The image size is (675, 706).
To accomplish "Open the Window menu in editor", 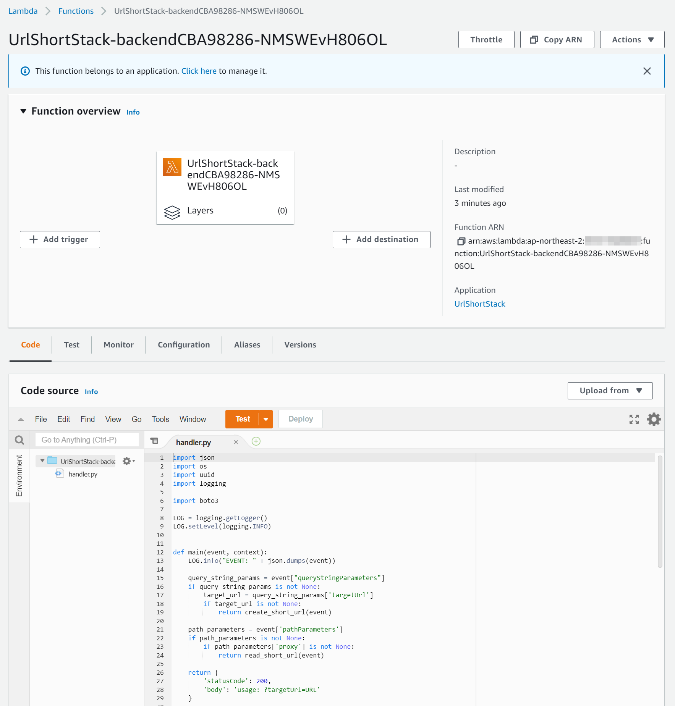I will (193, 419).
